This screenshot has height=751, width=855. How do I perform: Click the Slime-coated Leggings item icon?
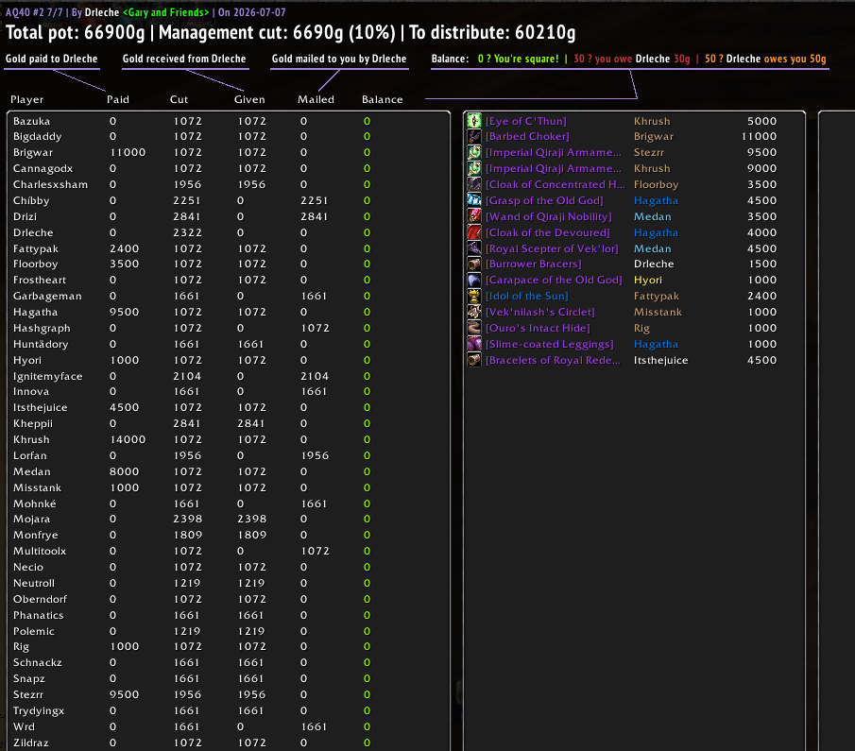point(474,344)
